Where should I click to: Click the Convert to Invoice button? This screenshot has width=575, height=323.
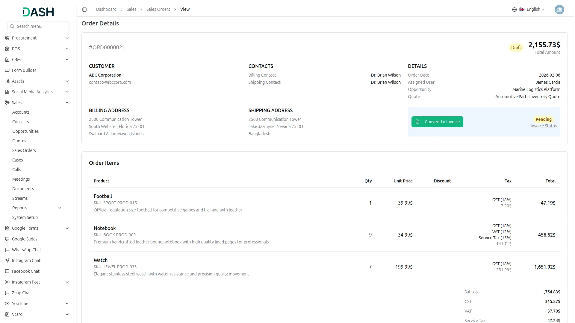[437, 122]
